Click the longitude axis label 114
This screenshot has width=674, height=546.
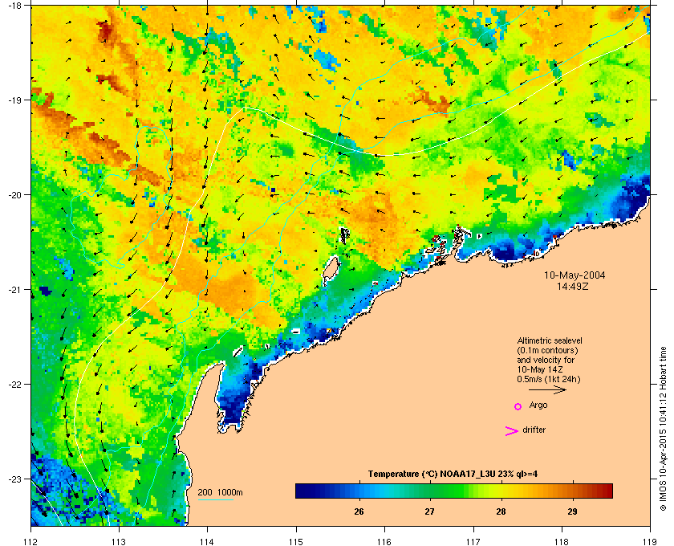207,541
